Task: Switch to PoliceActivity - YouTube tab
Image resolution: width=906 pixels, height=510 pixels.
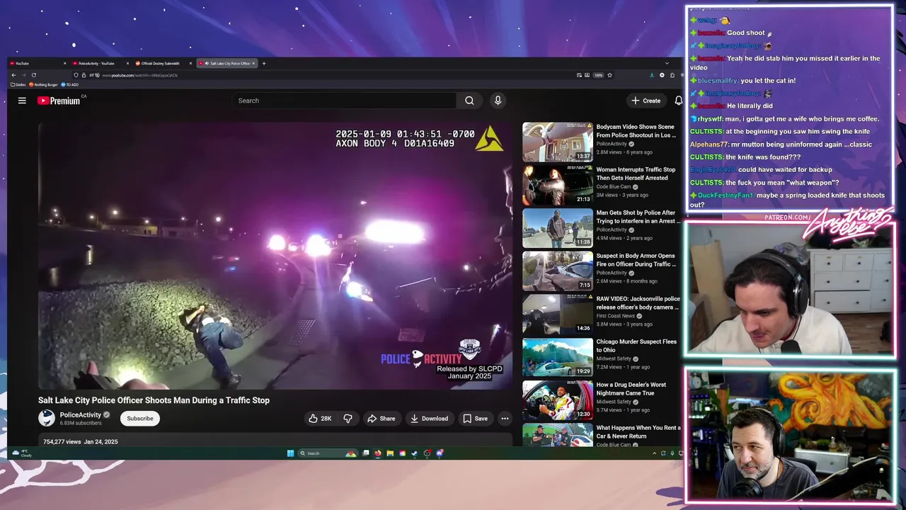Action: pyautogui.click(x=101, y=63)
